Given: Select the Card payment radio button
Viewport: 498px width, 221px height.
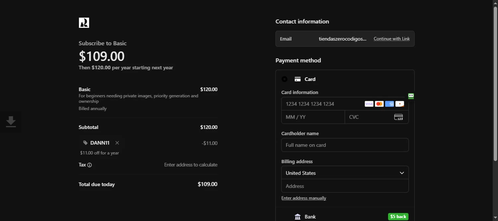Looking at the screenshot, I should click(x=285, y=79).
